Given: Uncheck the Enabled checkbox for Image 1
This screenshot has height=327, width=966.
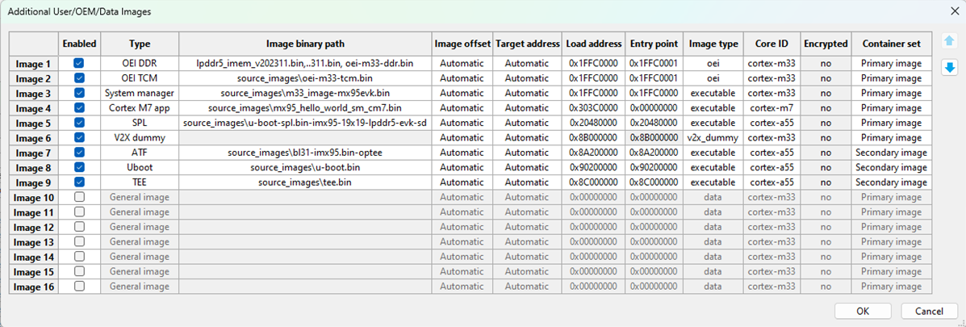Looking at the screenshot, I should pos(79,63).
